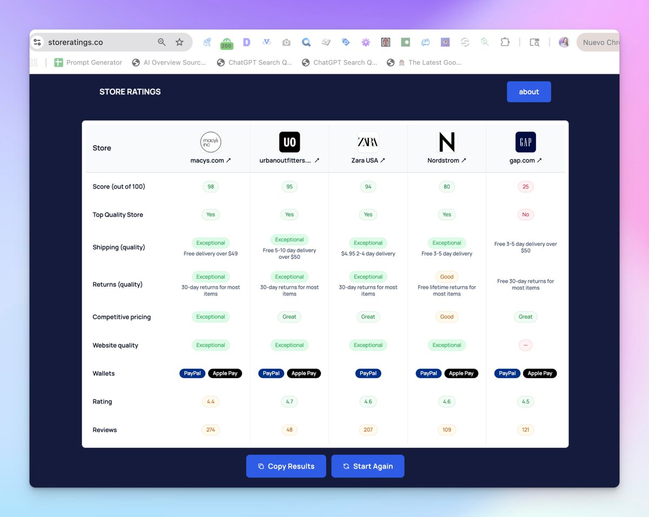Click the 'Competitive pricing' row label
The height and width of the screenshot is (517, 649).
122,317
